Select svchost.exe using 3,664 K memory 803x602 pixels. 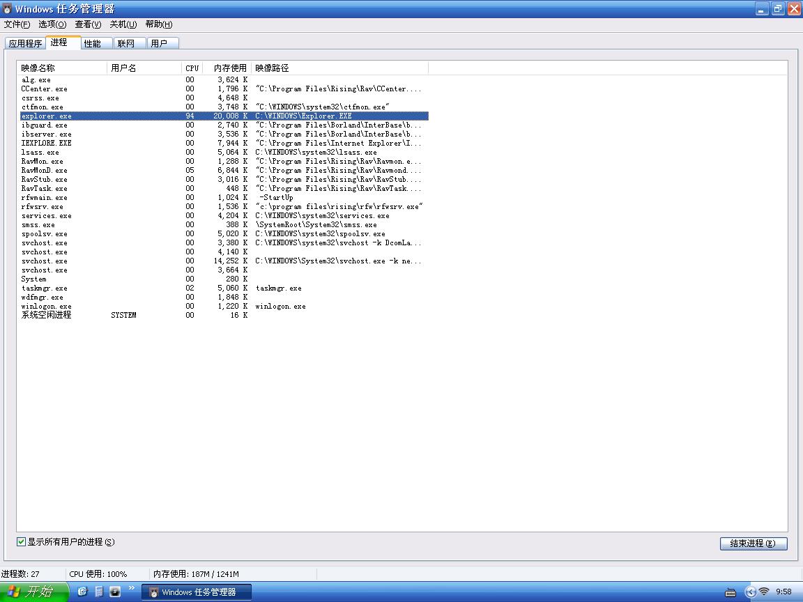click(224, 270)
